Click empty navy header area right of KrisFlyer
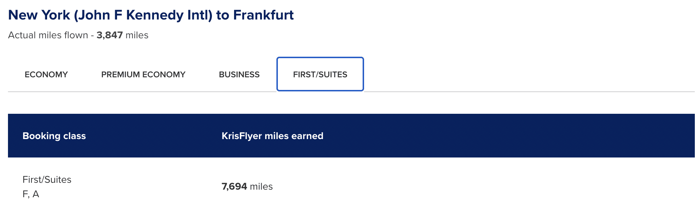This screenshot has height=203, width=697. pyautogui.click(x=507, y=136)
